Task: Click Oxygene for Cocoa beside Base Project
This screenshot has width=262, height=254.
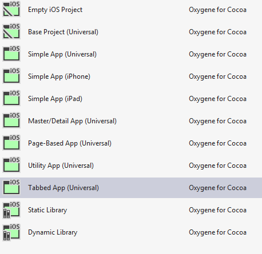Action: (217, 32)
